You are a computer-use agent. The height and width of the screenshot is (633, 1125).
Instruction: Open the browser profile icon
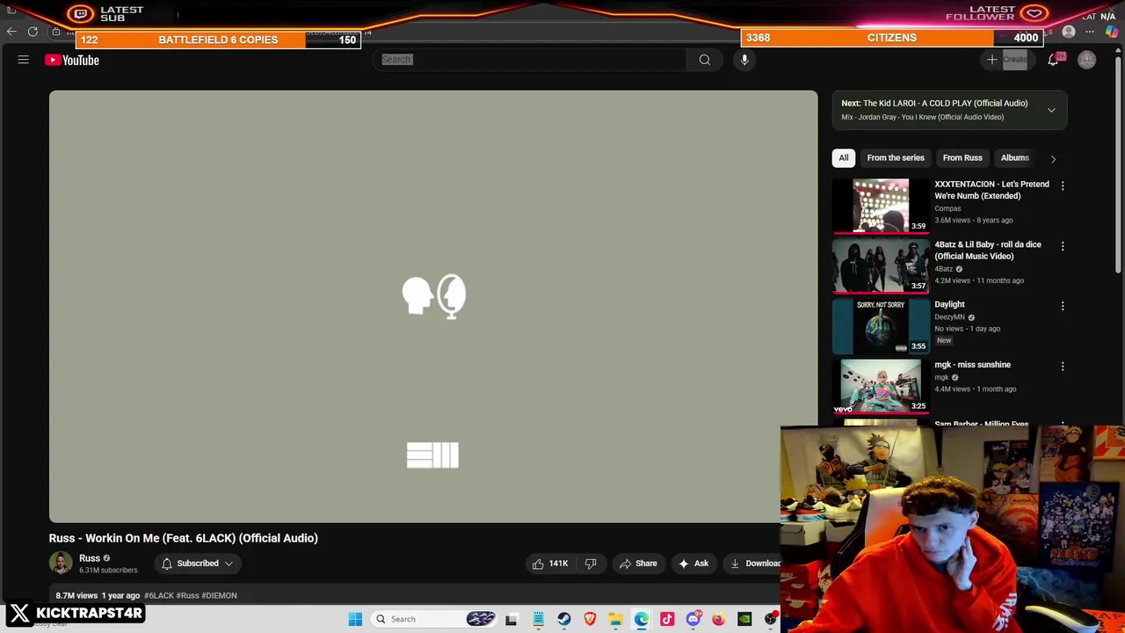[x=1069, y=32]
